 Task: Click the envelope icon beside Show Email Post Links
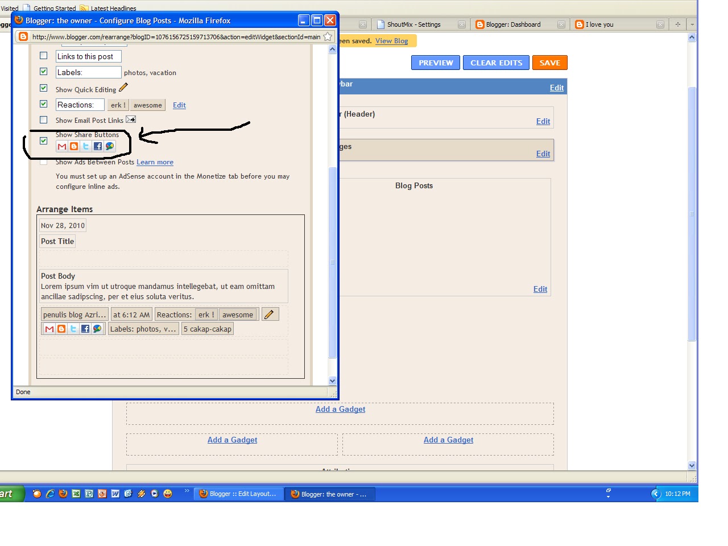(131, 119)
